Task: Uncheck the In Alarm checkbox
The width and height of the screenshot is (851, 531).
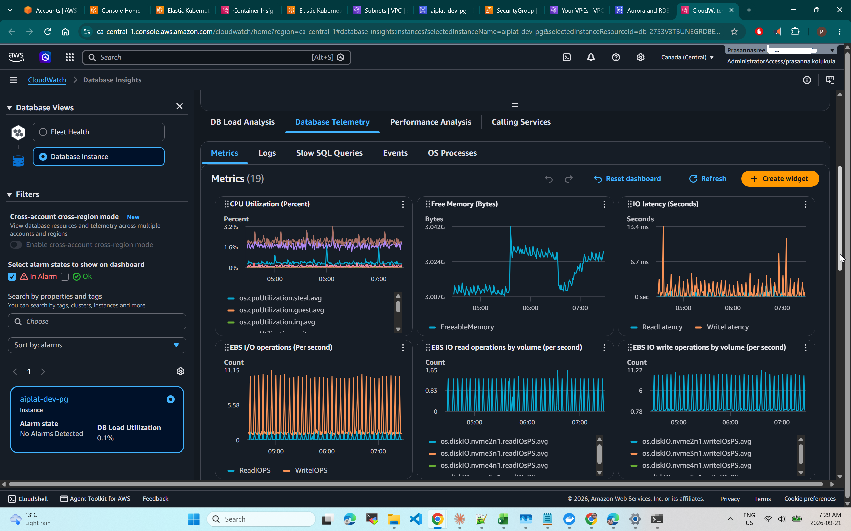Action: (12, 277)
